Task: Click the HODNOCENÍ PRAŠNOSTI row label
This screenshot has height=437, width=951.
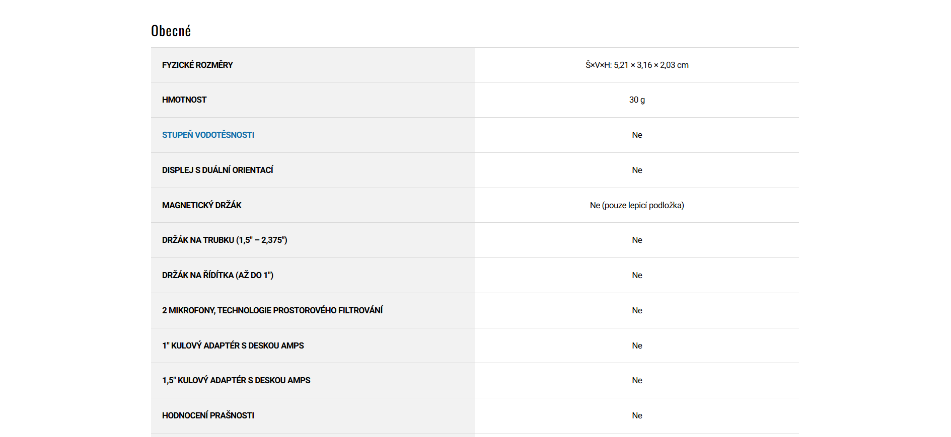Action: point(208,415)
